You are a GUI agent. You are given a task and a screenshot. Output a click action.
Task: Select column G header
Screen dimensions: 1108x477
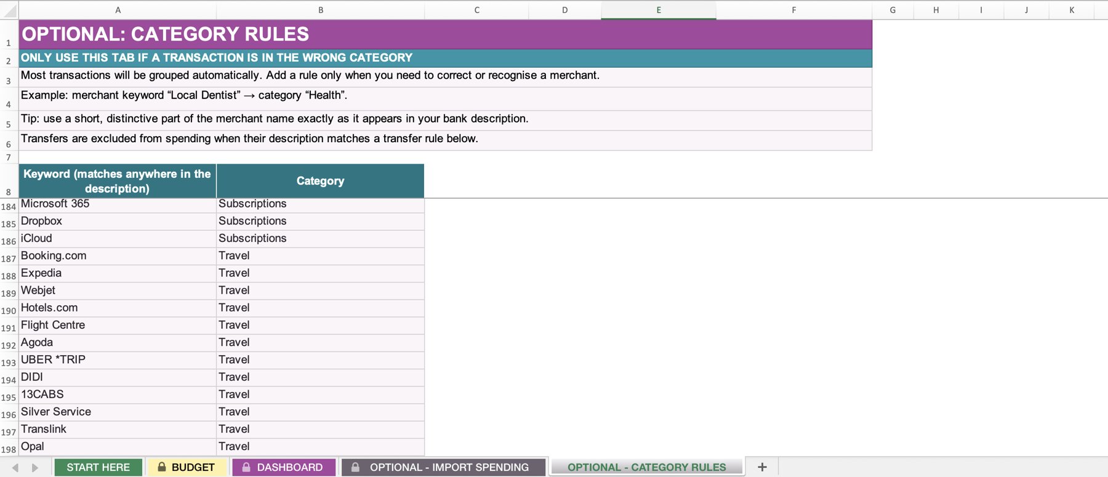point(893,10)
